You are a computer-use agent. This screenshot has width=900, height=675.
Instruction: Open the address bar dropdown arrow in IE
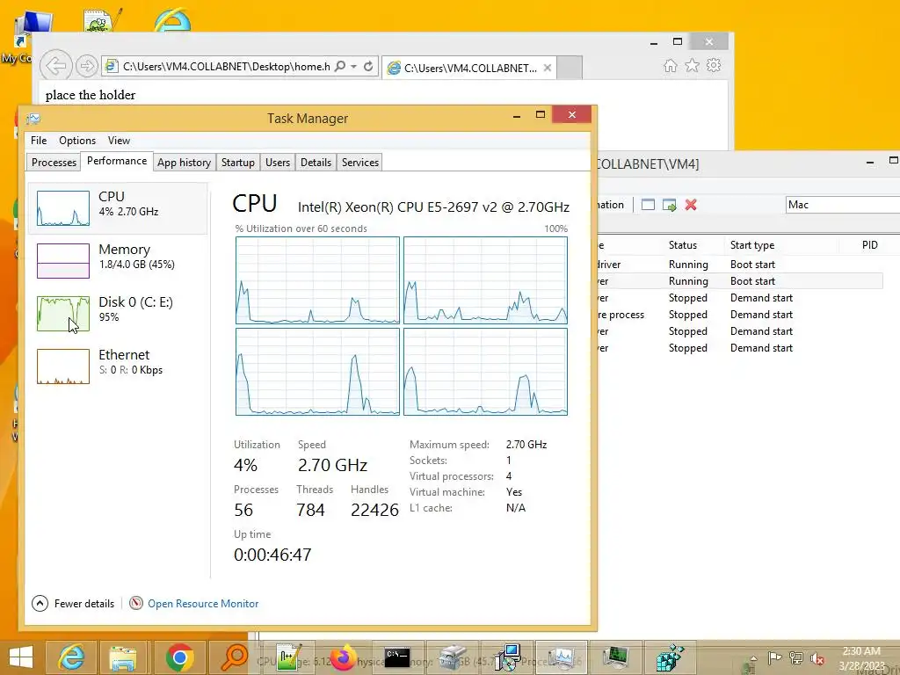[354, 67]
